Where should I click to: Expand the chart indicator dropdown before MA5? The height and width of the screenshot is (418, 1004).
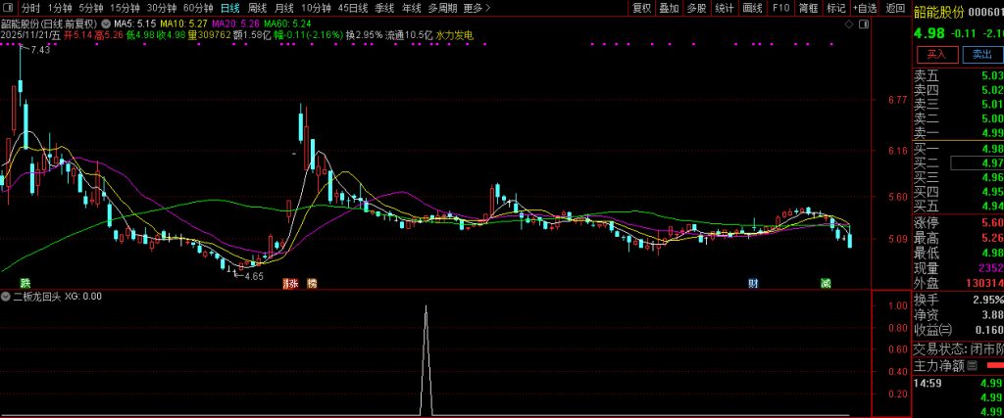tap(106, 22)
